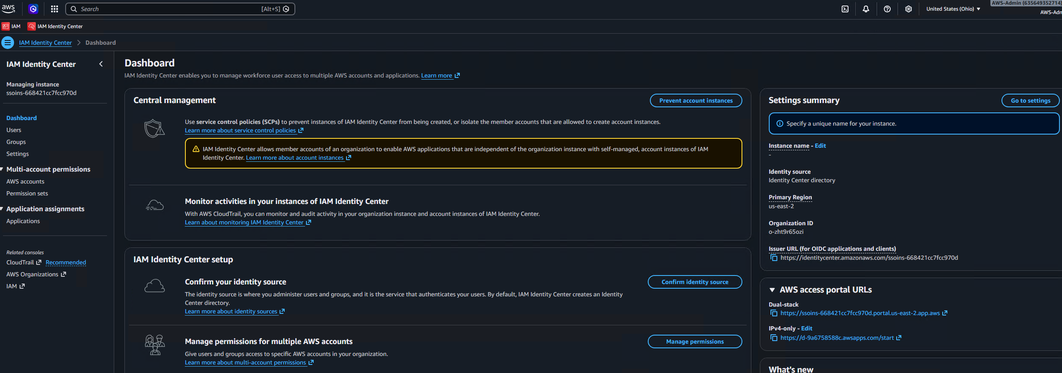The height and width of the screenshot is (373, 1062).
Task: Click the Go to settings button
Action: [x=1030, y=100]
